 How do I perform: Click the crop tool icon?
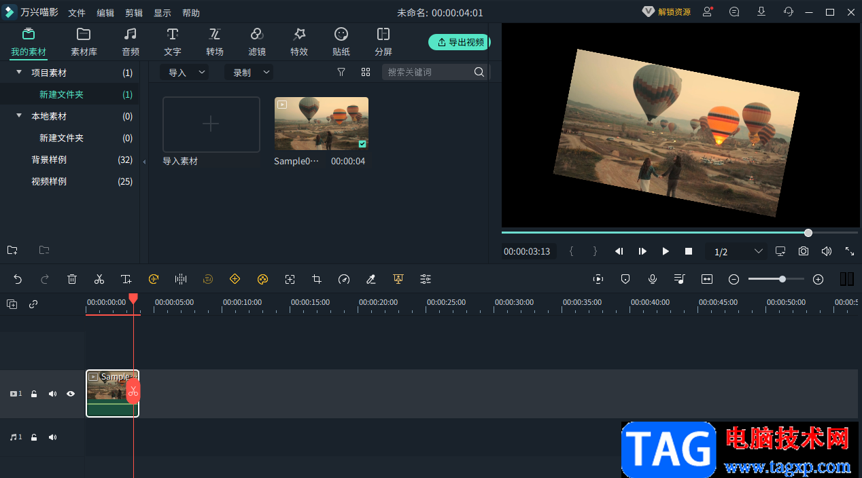[317, 279]
